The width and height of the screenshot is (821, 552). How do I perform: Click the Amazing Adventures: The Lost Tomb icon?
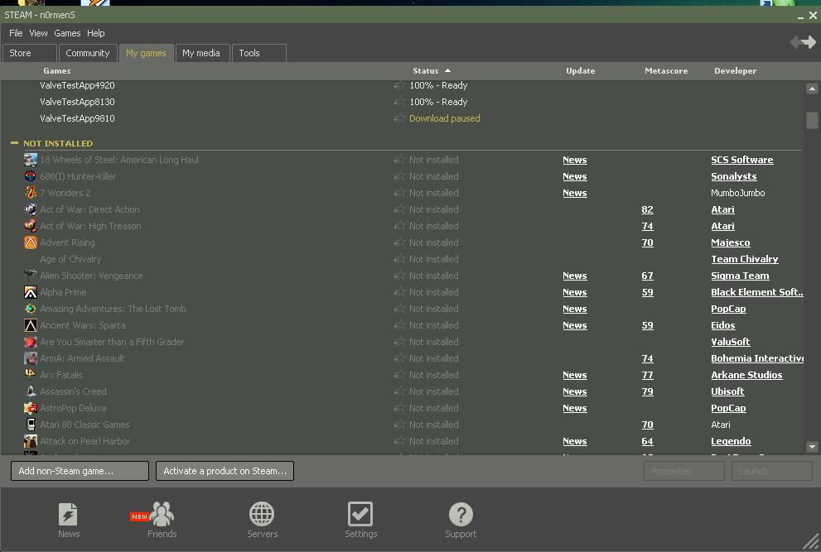pyautogui.click(x=31, y=309)
